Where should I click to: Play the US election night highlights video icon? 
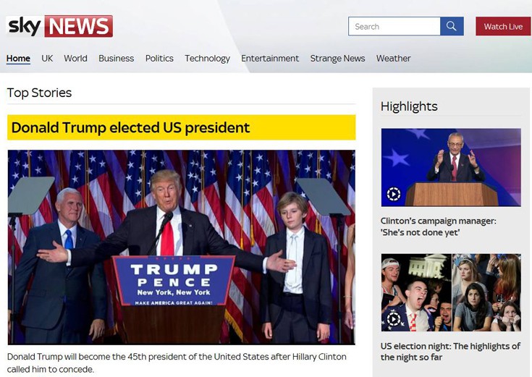pos(394,319)
